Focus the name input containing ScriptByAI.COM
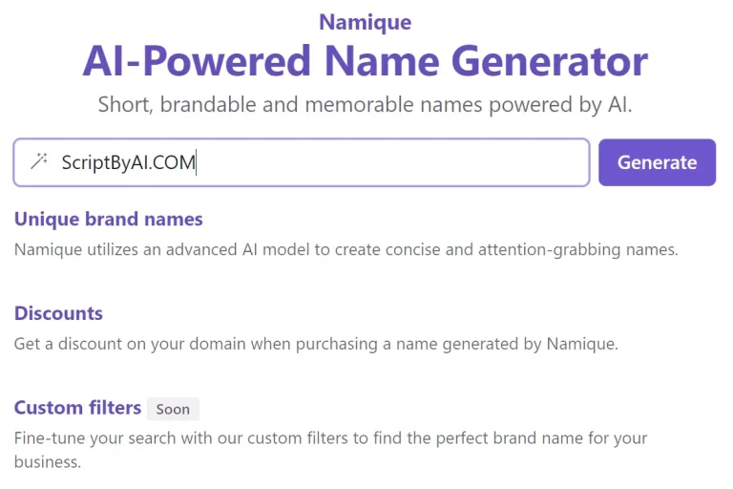733x489 pixels. 382,162
